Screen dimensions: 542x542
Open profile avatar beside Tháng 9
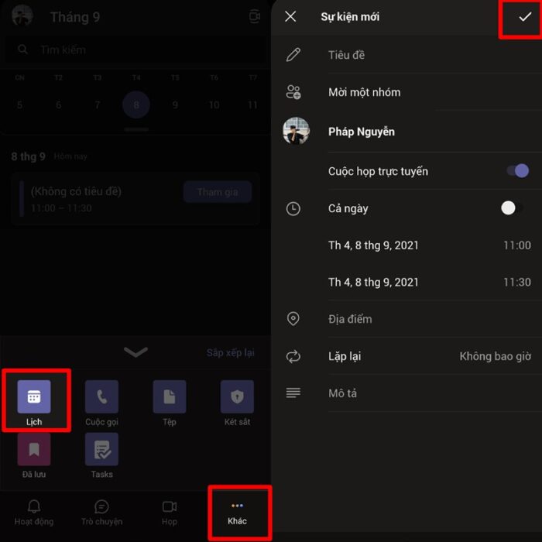[x=22, y=15]
